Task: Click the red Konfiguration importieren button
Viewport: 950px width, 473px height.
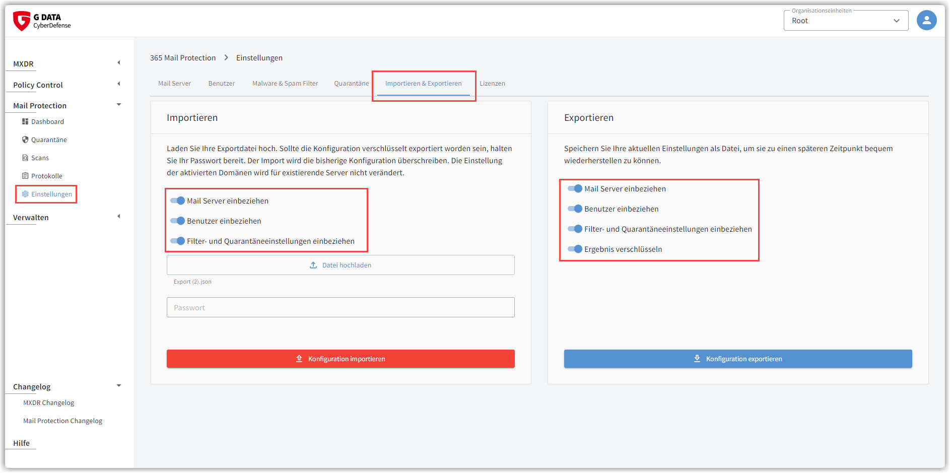Action: (x=341, y=359)
